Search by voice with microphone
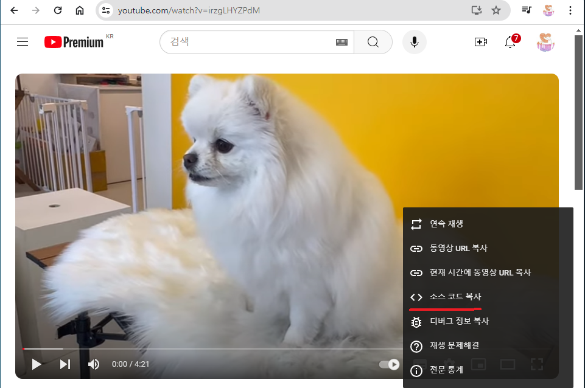585x388 pixels. pyautogui.click(x=414, y=42)
